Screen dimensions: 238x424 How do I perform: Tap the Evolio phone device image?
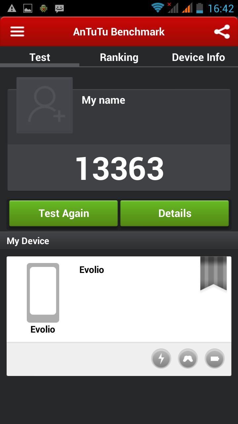tap(43, 292)
